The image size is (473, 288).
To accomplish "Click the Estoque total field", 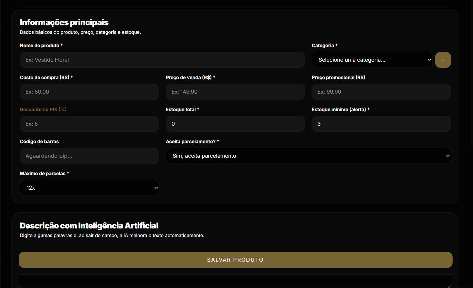I will (x=235, y=124).
